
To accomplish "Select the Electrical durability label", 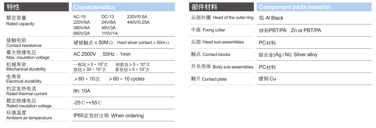I will point(24,81).
